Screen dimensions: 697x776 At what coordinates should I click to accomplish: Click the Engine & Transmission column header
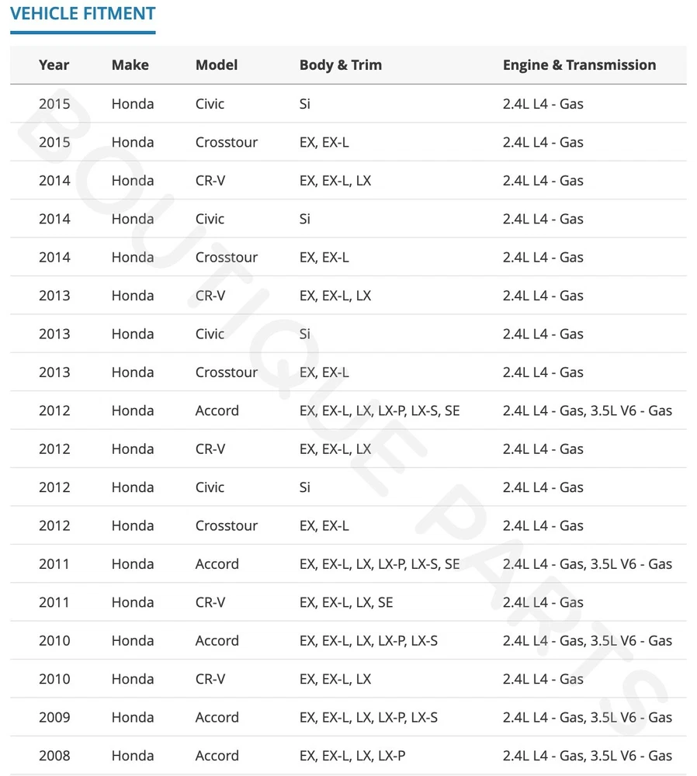[x=579, y=65]
